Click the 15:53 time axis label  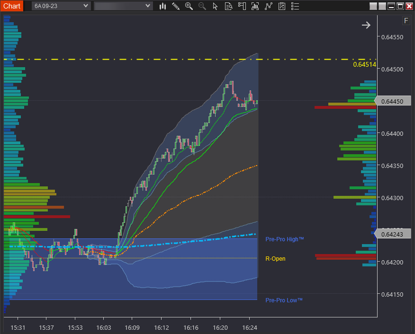click(x=75, y=328)
